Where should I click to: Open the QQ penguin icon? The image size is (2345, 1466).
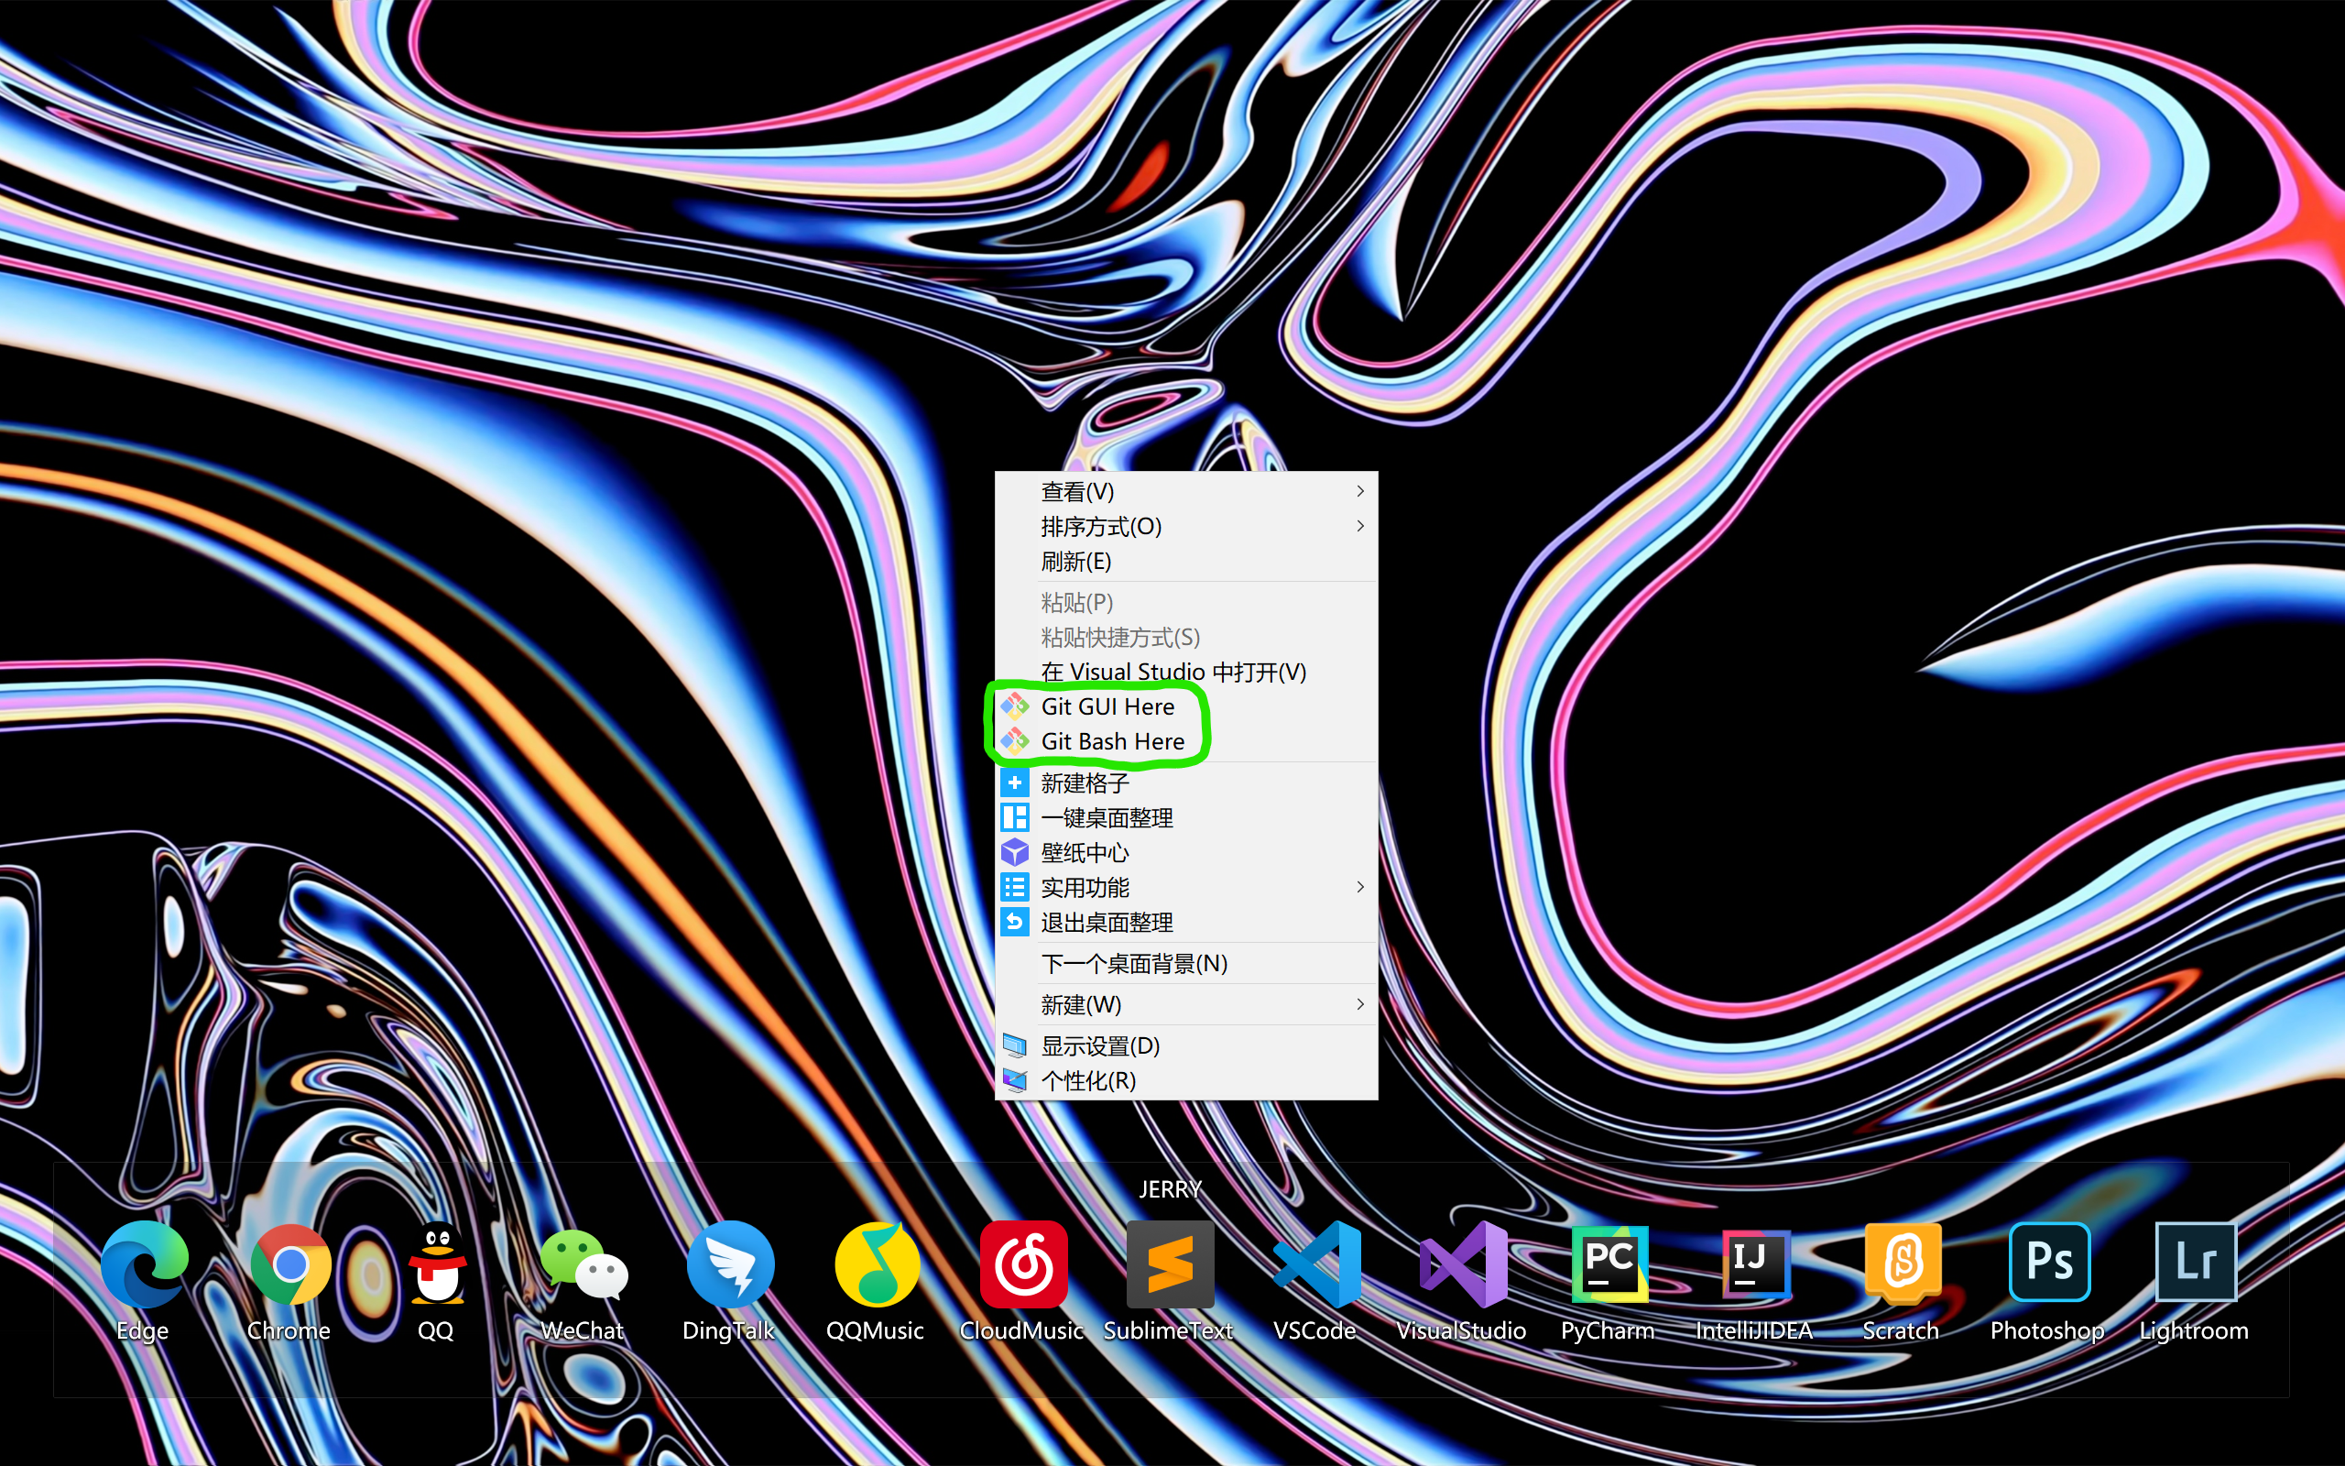coord(437,1264)
